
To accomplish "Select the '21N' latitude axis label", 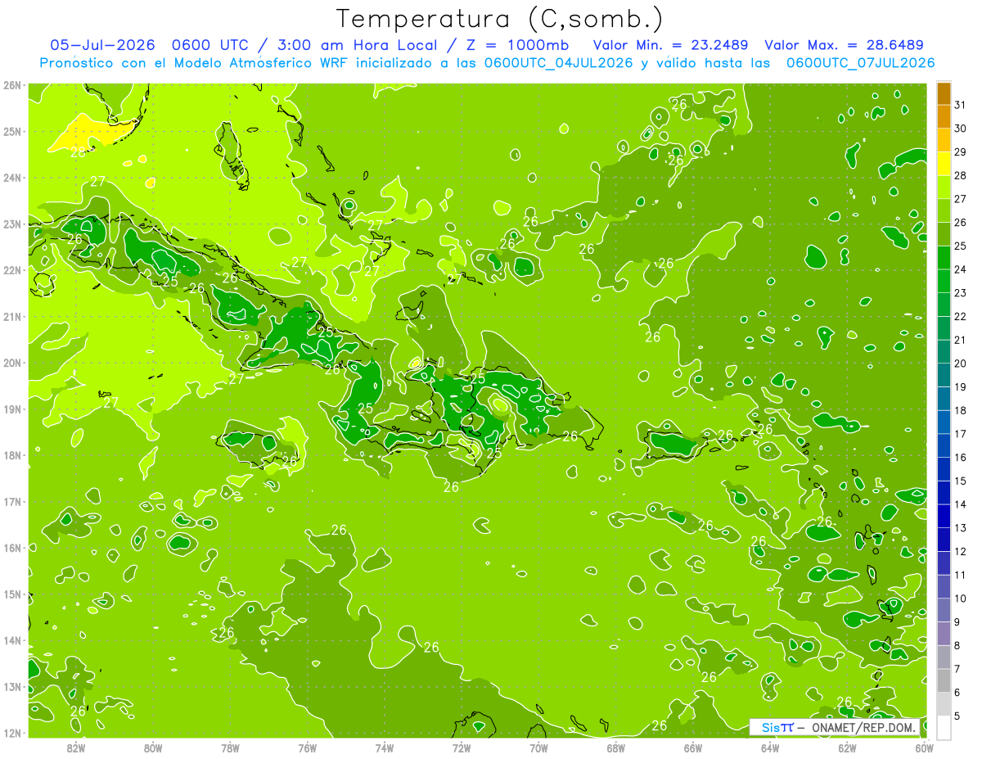I will tap(12, 316).
